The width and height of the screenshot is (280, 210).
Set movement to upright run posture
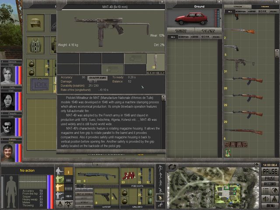tap(160, 168)
